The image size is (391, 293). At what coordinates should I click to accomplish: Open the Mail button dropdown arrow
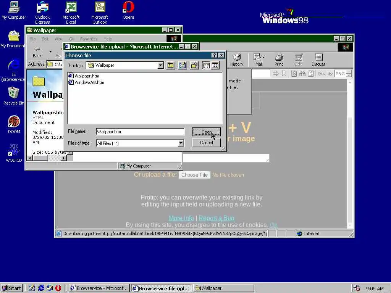pyautogui.click(x=264, y=57)
